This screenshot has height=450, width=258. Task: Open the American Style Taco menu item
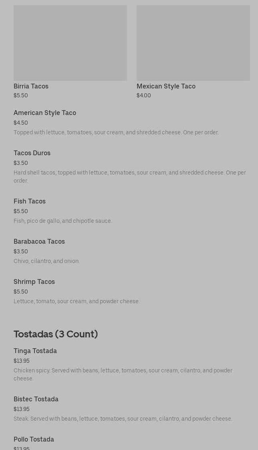tap(45, 113)
